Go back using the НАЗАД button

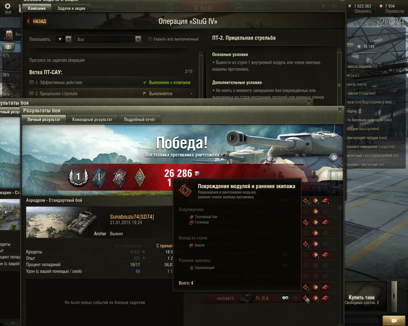coord(37,21)
